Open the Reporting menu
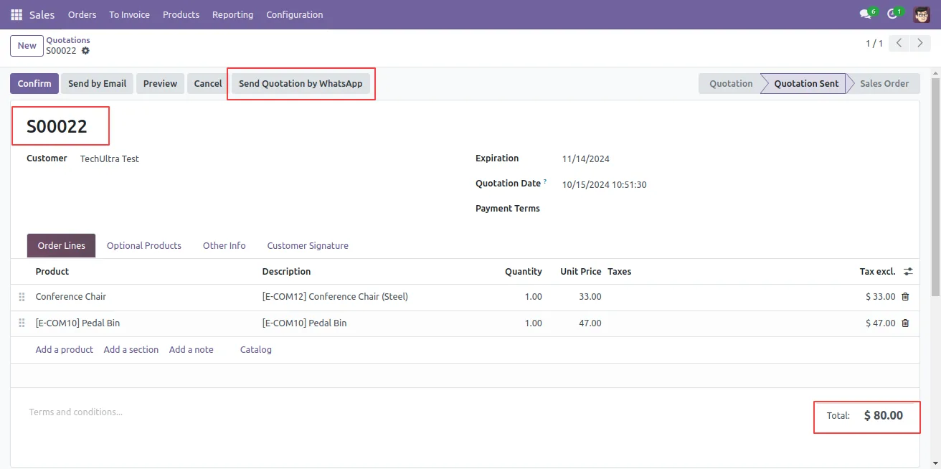The image size is (941, 469). pyautogui.click(x=232, y=14)
